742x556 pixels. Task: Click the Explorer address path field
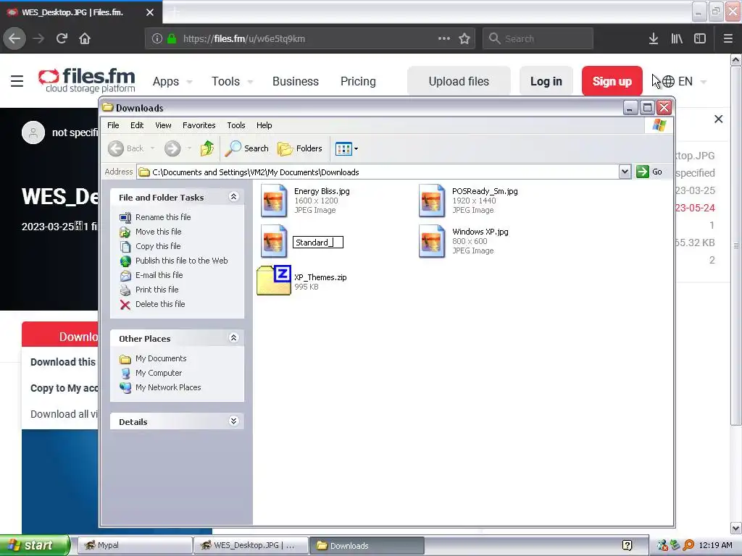[378, 172]
